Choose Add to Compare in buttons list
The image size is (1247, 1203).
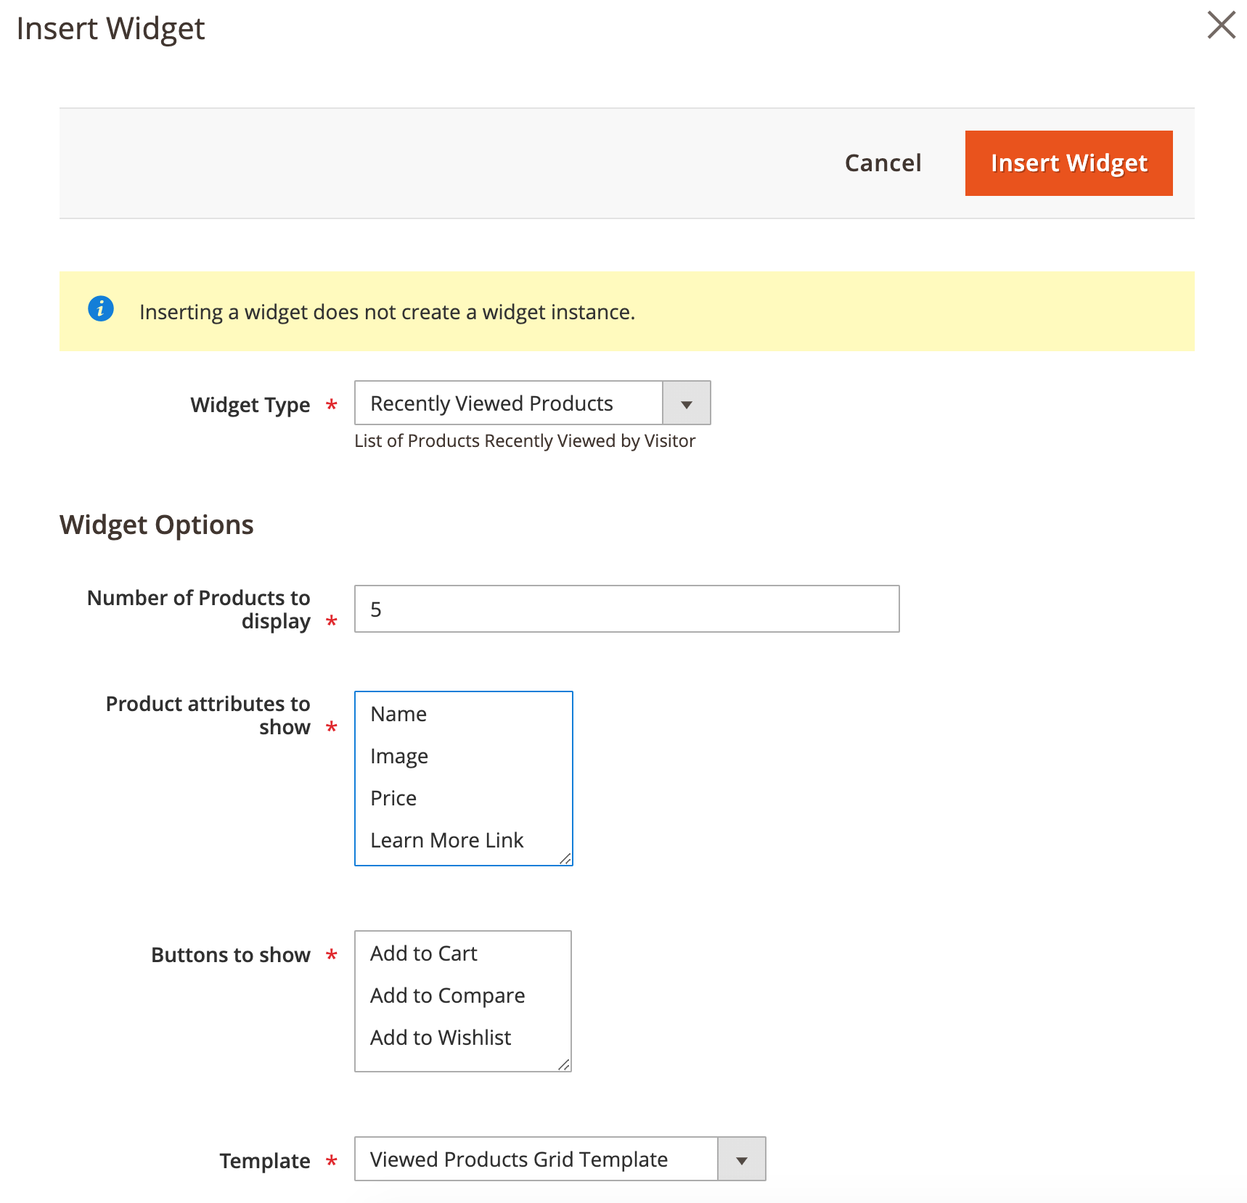click(447, 996)
